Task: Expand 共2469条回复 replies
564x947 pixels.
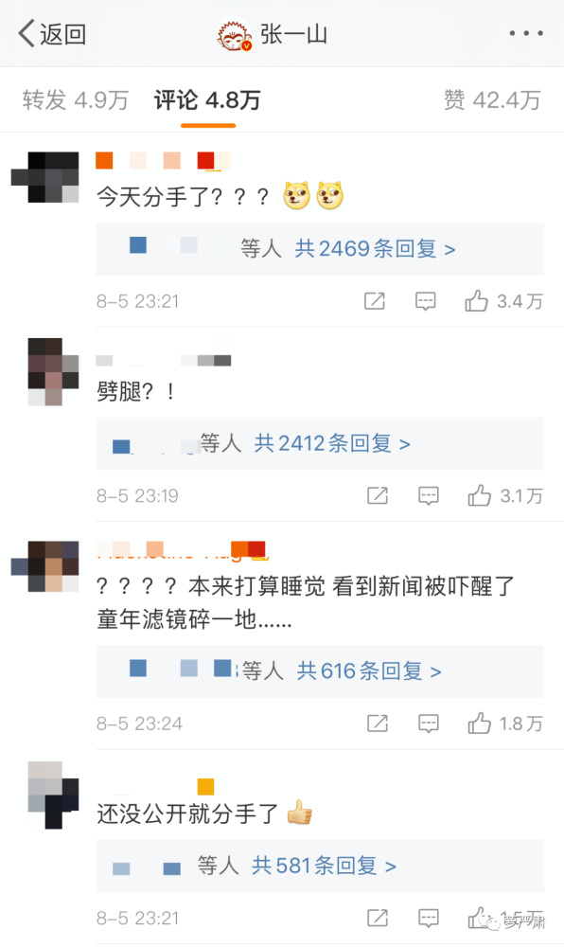Action: click(x=375, y=249)
